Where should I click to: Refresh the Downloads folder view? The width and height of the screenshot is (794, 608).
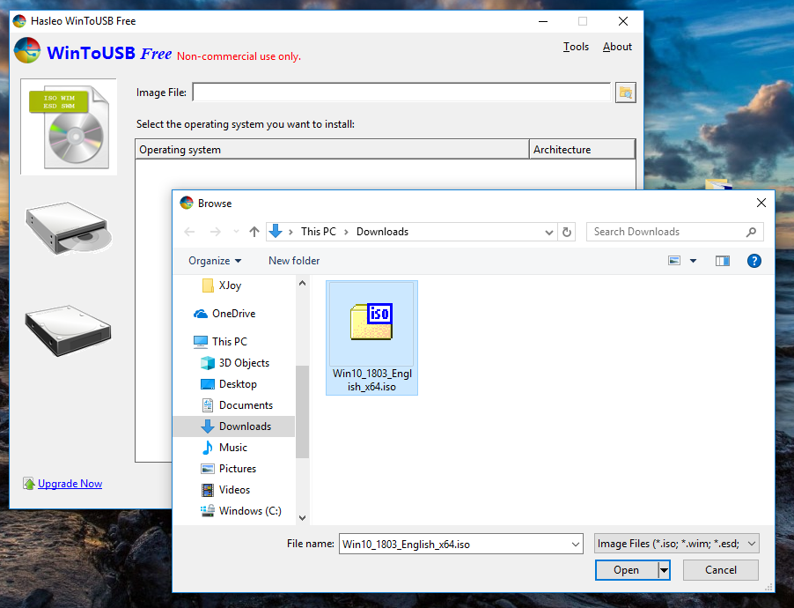click(567, 232)
